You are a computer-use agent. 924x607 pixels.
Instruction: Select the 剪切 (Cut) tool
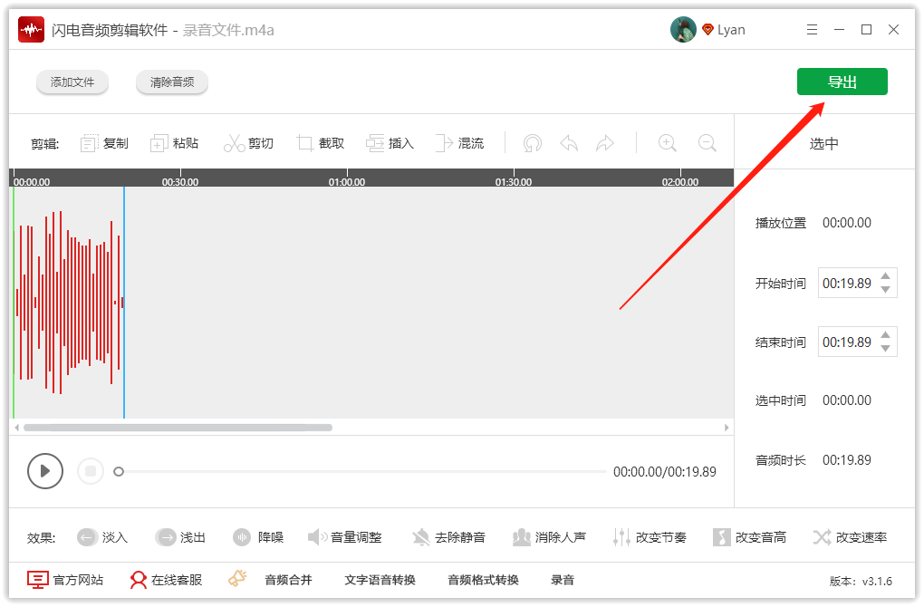click(249, 142)
